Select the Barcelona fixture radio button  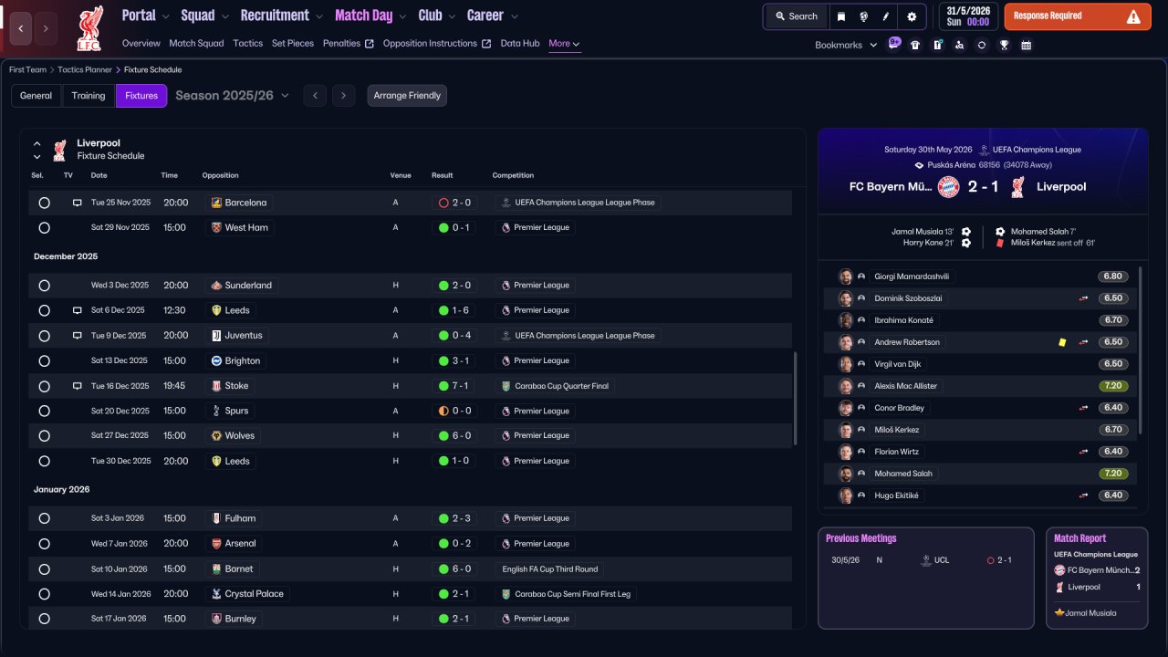(x=44, y=203)
